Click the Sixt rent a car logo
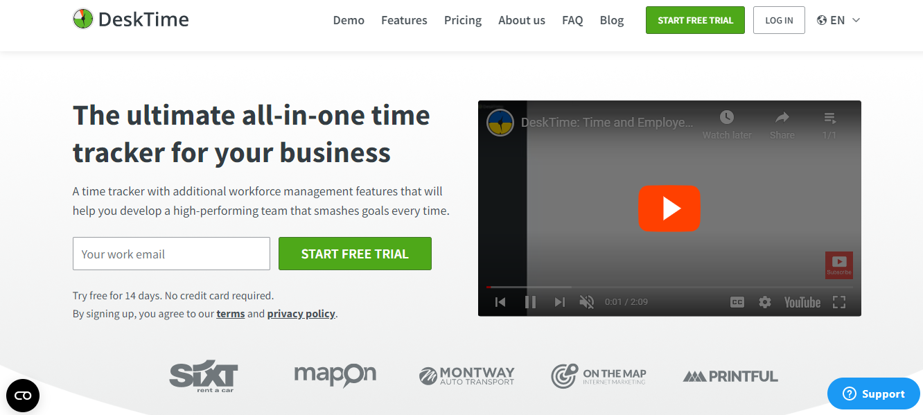Image resolution: width=923 pixels, height=415 pixels. [204, 376]
